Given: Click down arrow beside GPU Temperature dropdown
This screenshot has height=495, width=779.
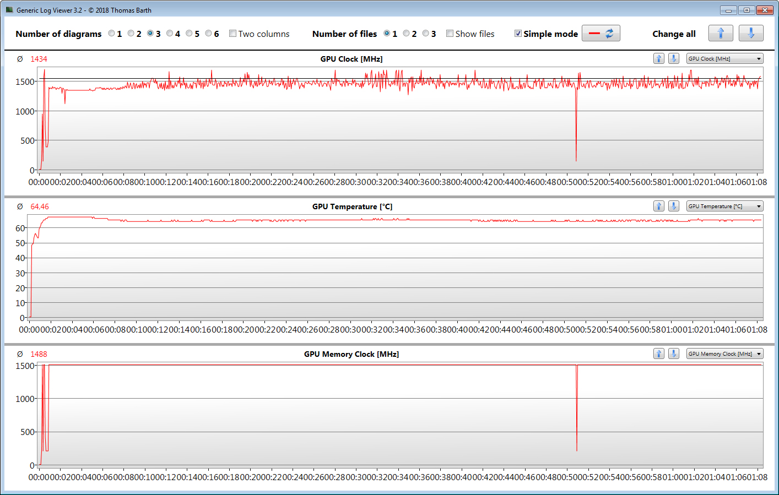Looking at the screenshot, I should click(673, 206).
